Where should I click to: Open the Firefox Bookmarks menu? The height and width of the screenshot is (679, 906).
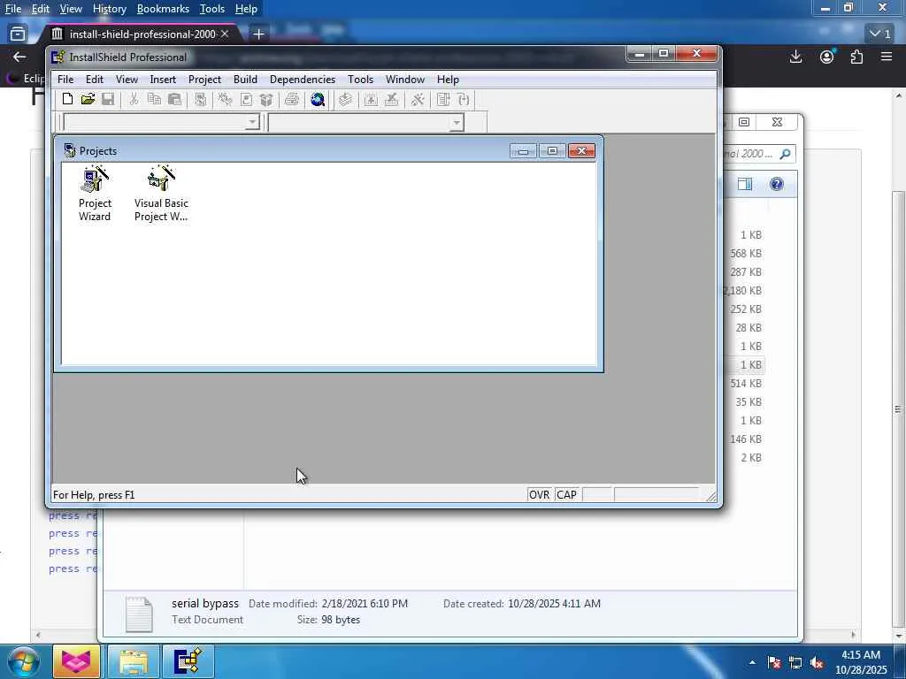click(163, 9)
